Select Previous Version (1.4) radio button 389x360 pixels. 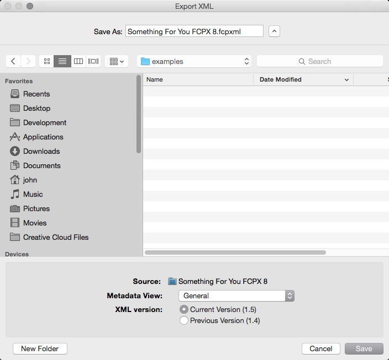pyautogui.click(x=184, y=320)
